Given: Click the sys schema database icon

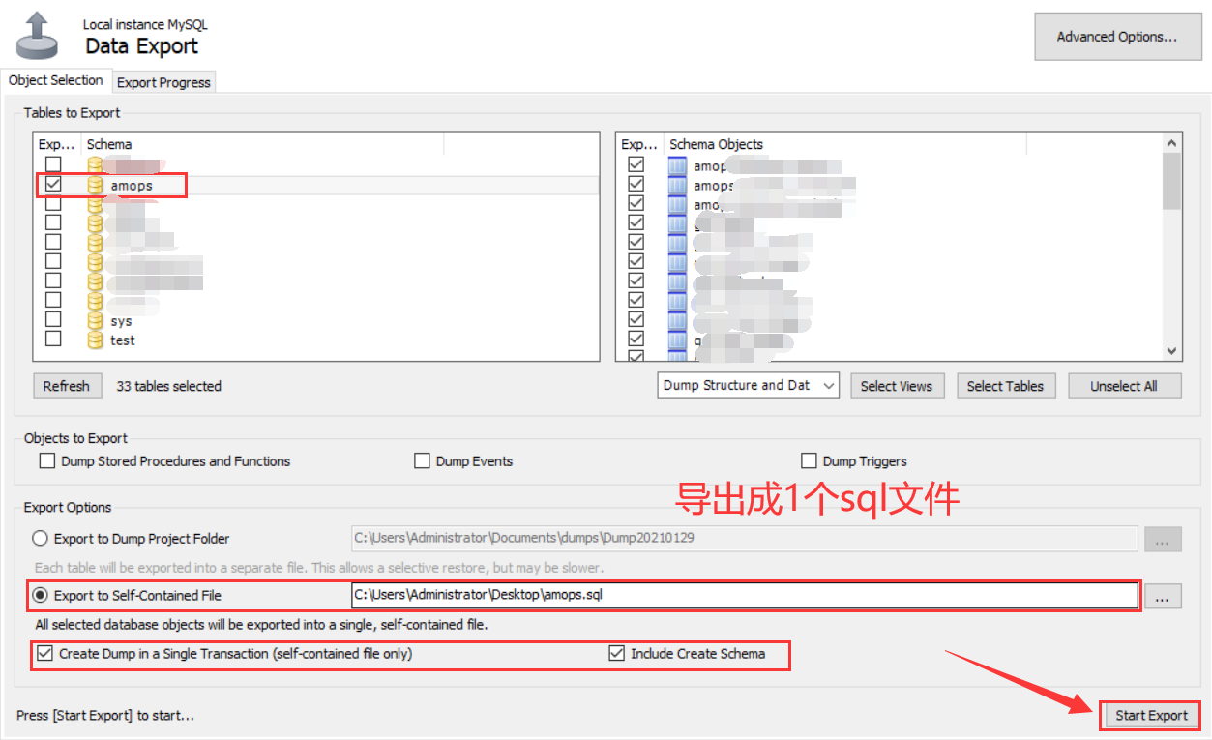Looking at the screenshot, I should click(x=94, y=319).
